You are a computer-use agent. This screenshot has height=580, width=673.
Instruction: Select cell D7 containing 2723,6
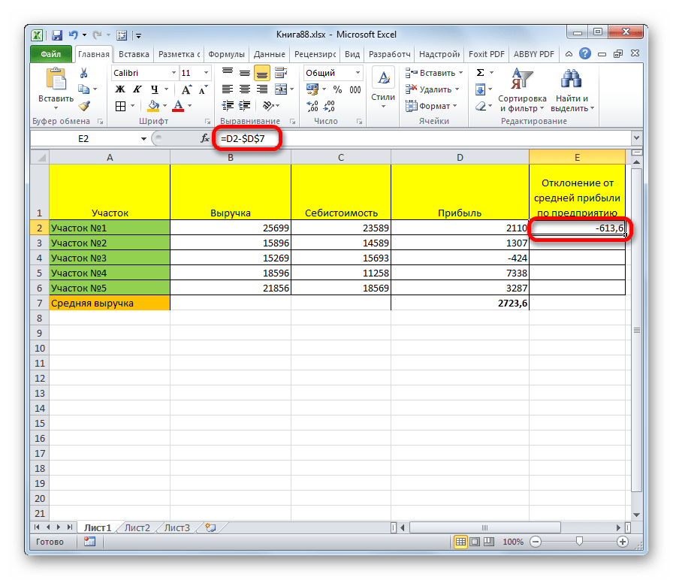click(460, 303)
